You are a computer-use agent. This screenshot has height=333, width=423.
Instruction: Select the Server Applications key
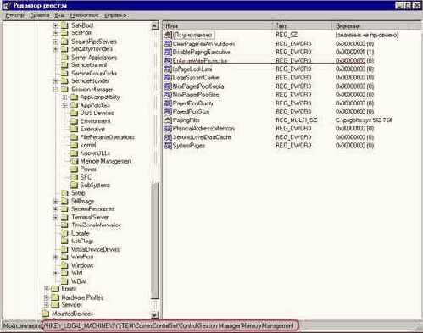[94, 58]
